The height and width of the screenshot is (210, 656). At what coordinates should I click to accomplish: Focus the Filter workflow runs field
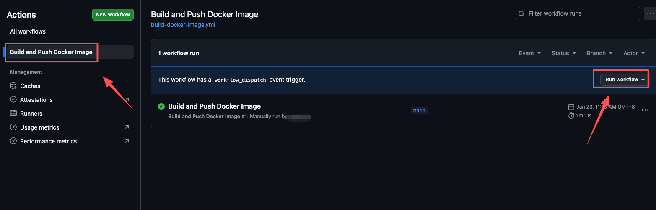(x=581, y=14)
